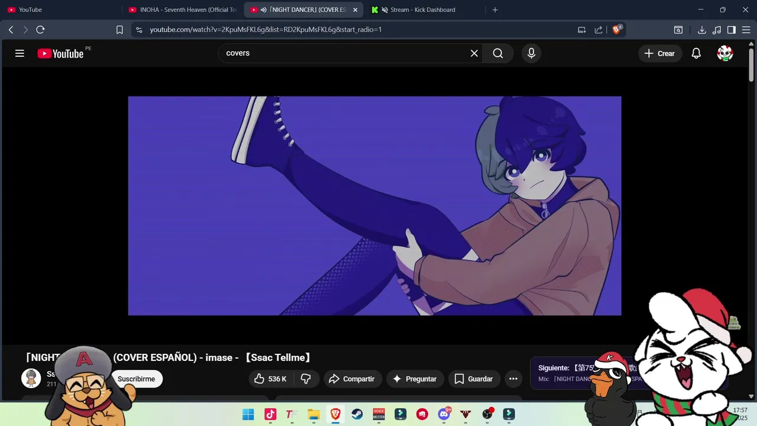757x426 pixels.
Task: Unmute the Kick Dashboard tab speaker icon
Action: point(385,9)
